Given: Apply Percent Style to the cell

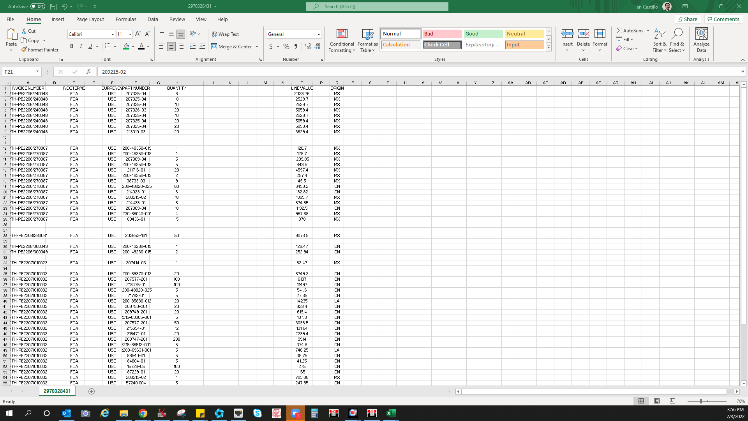Looking at the screenshot, I should (x=286, y=46).
